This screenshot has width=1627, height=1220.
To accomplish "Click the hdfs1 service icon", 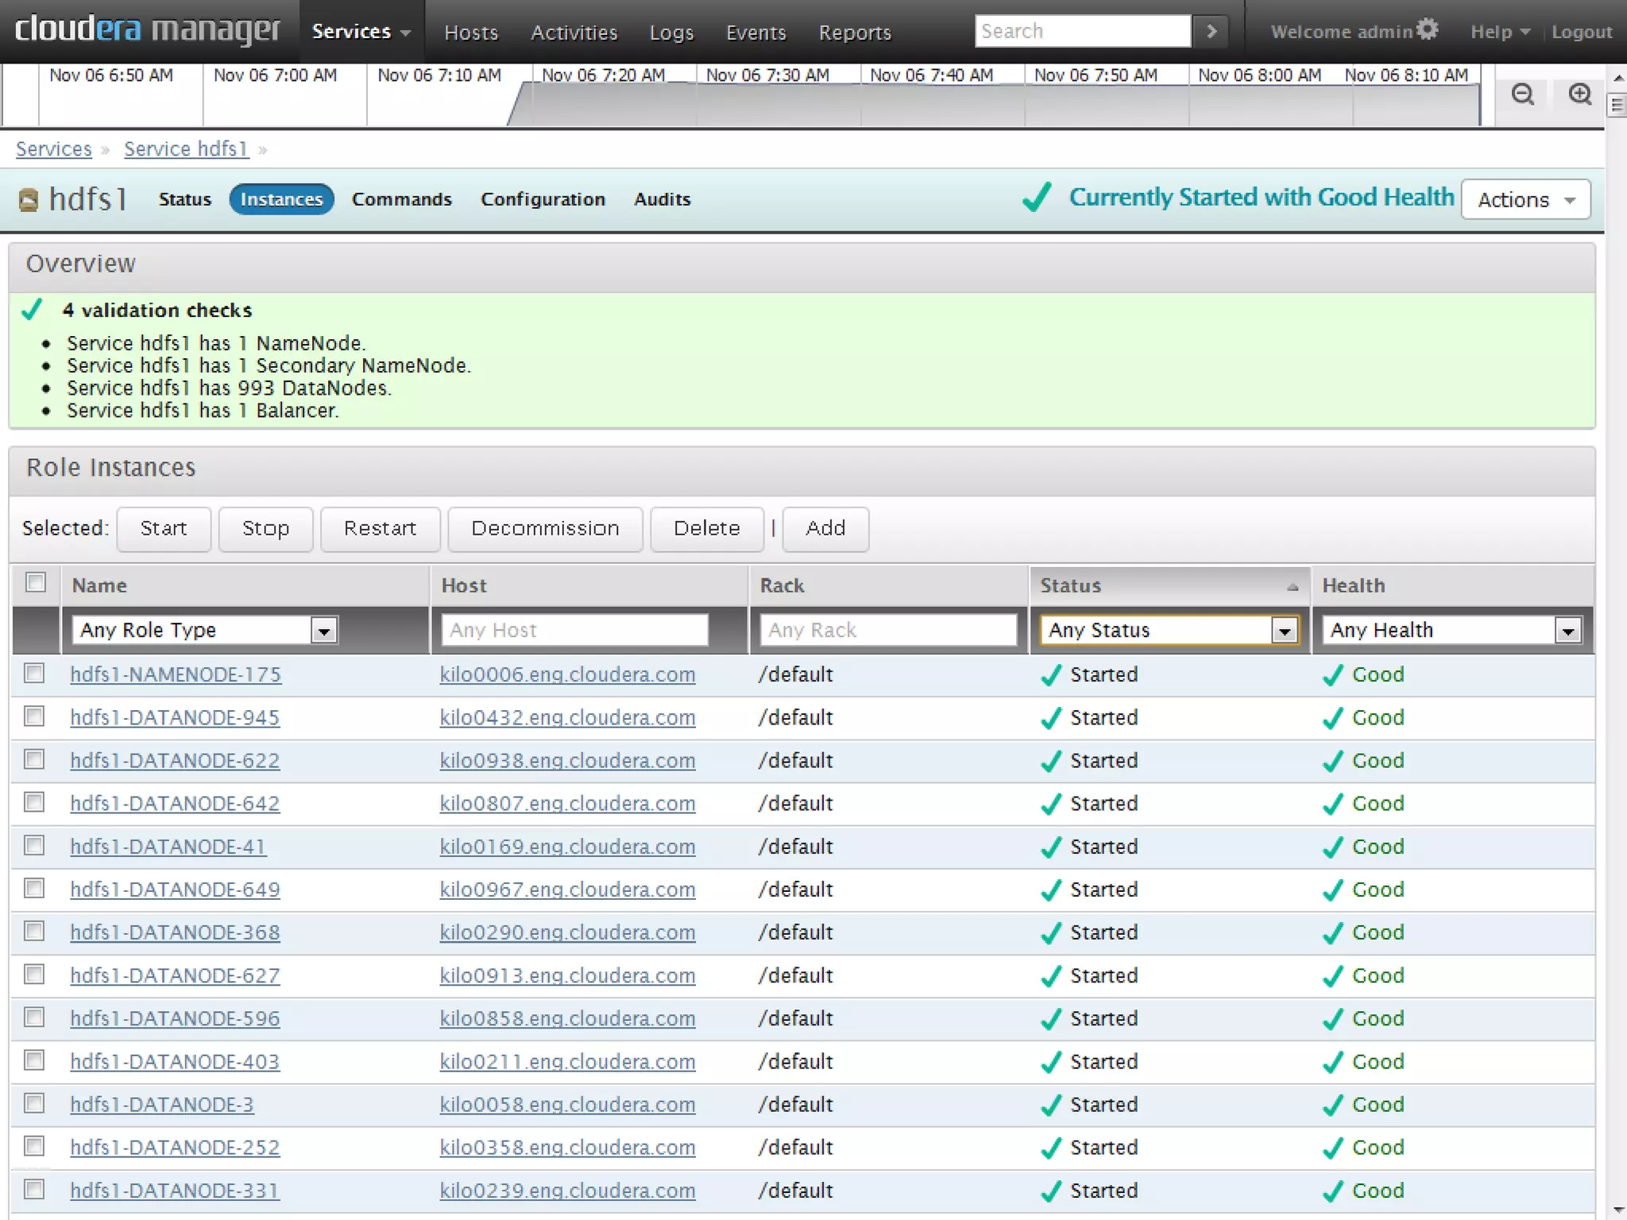I will coord(29,199).
